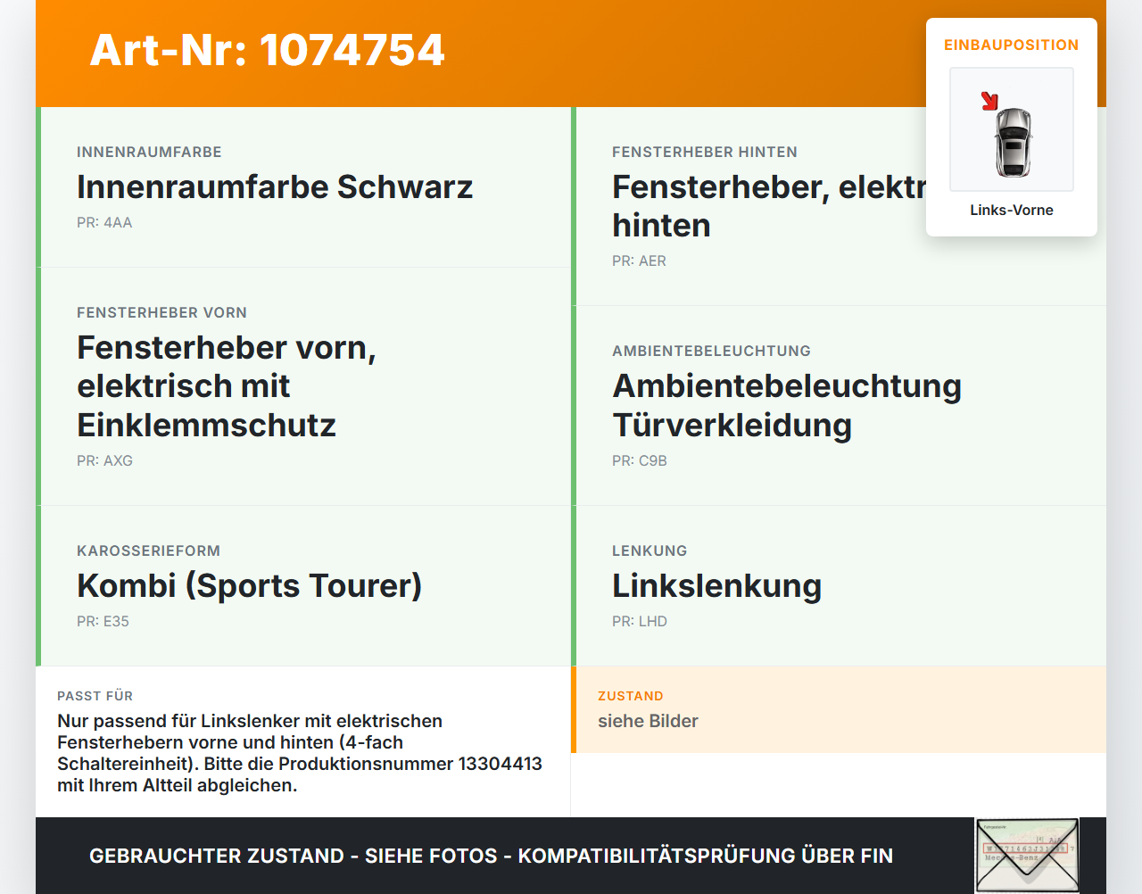
Task: Click the Ambientebeleuchtung Türverkleidung value
Action: [x=787, y=406]
